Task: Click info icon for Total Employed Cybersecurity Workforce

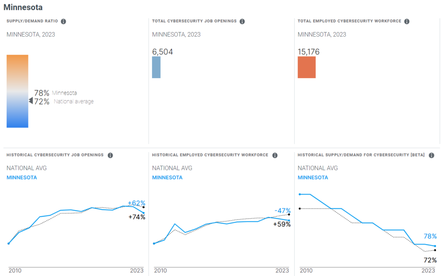Action: click(406, 21)
